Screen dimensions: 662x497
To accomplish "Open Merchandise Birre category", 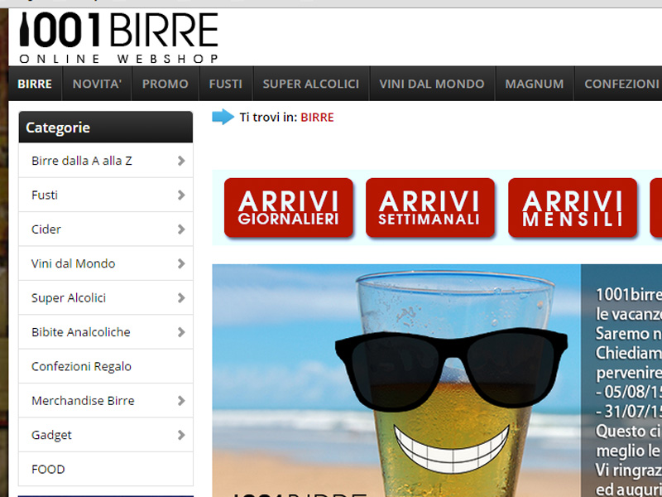I will pos(106,401).
